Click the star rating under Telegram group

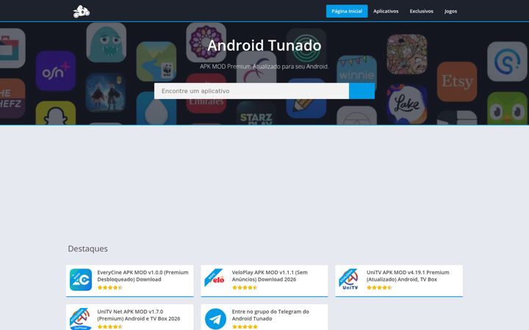click(x=245, y=326)
